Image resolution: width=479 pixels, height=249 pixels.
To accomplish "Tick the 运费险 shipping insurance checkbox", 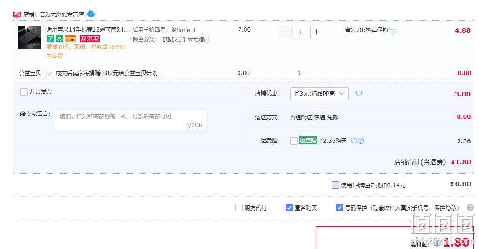I will point(294,141).
